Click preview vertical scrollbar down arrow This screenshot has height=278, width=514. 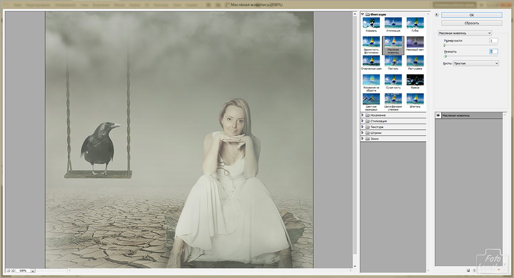(x=355, y=266)
